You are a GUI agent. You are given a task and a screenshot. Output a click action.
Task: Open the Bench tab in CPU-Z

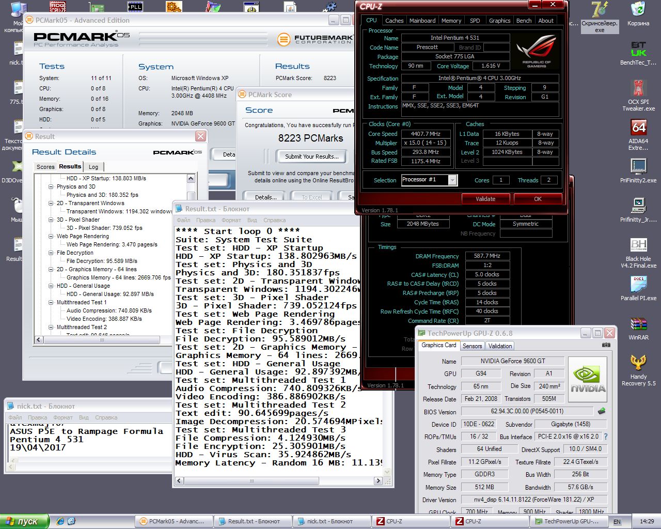tap(524, 21)
